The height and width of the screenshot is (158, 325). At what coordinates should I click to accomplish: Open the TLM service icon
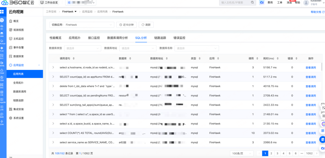coord(2,49)
